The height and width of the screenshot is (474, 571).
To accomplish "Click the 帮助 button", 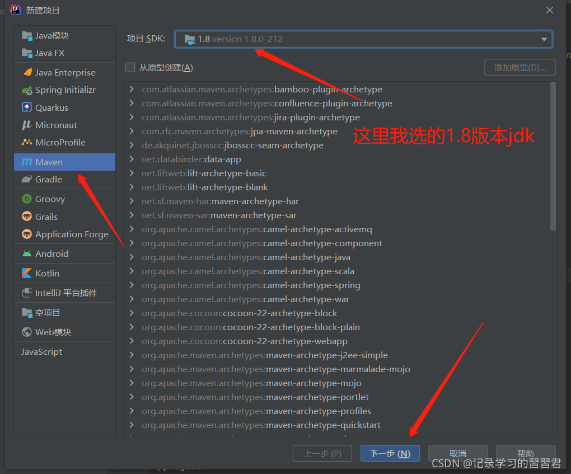I will (x=526, y=454).
